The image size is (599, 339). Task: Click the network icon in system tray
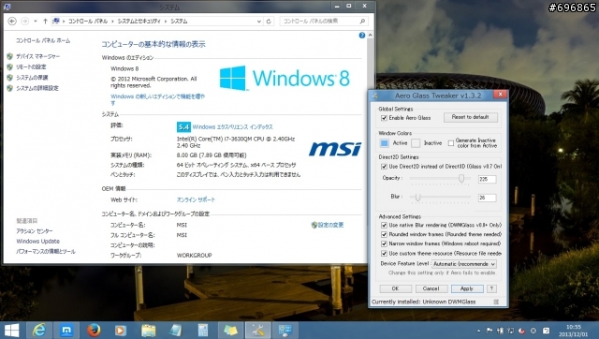pyautogui.click(x=511, y=331)
